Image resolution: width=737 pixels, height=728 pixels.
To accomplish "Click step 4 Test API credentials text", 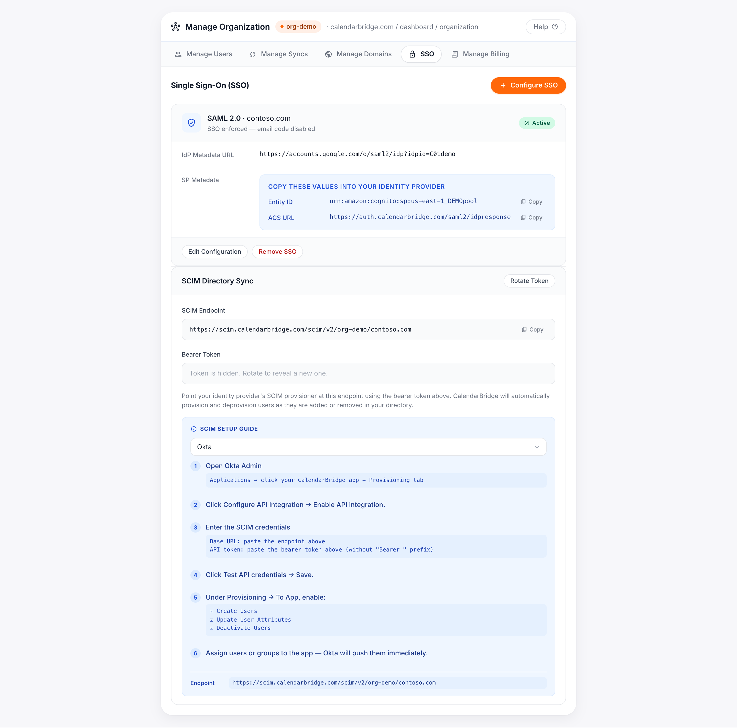I will coord(259,575).
